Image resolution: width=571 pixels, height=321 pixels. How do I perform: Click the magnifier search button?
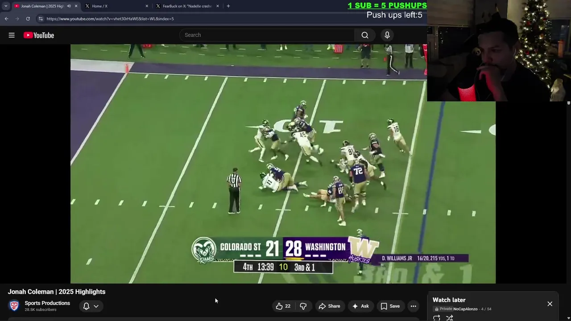tap(365, 35)
